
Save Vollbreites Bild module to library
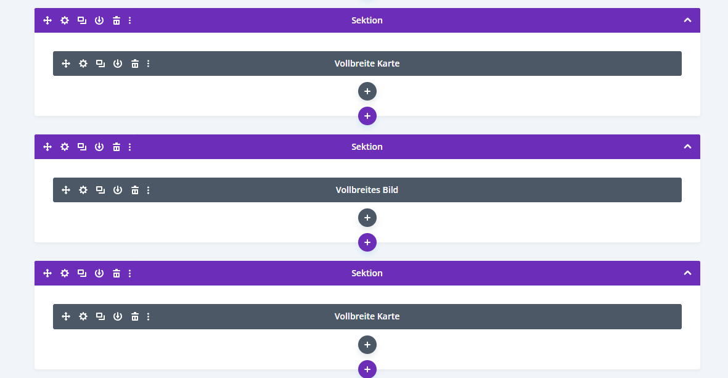click(118, 190)
